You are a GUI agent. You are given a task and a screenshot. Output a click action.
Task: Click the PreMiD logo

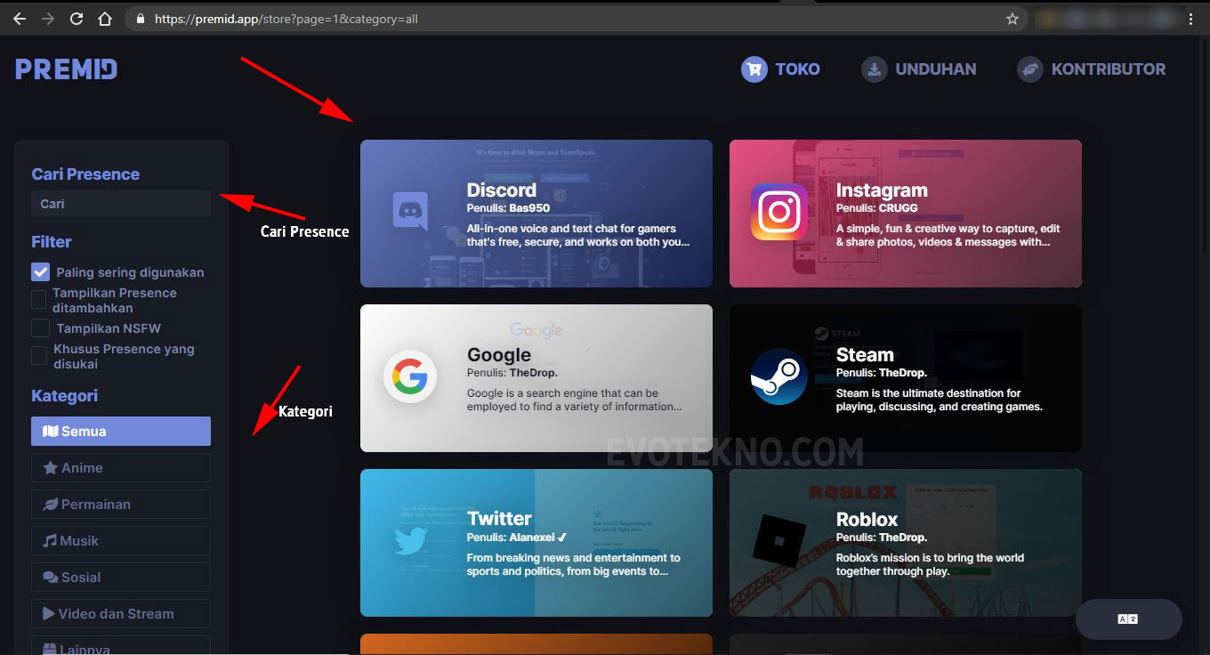click(66, 69)
